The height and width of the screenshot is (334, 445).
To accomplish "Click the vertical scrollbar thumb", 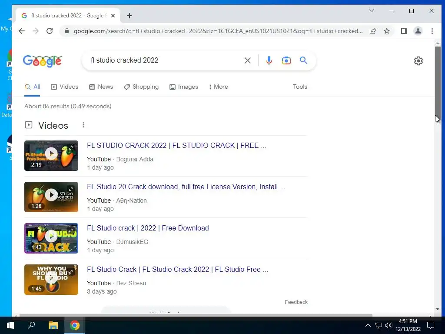I will click(438, 82).
